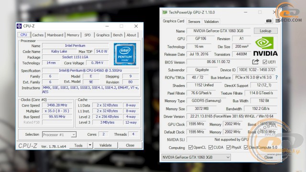Image resolution: width=306 pixels, height=172 pixels.
Task: Click the GPU-Z title bar app icon
Action: pos(164,12)
